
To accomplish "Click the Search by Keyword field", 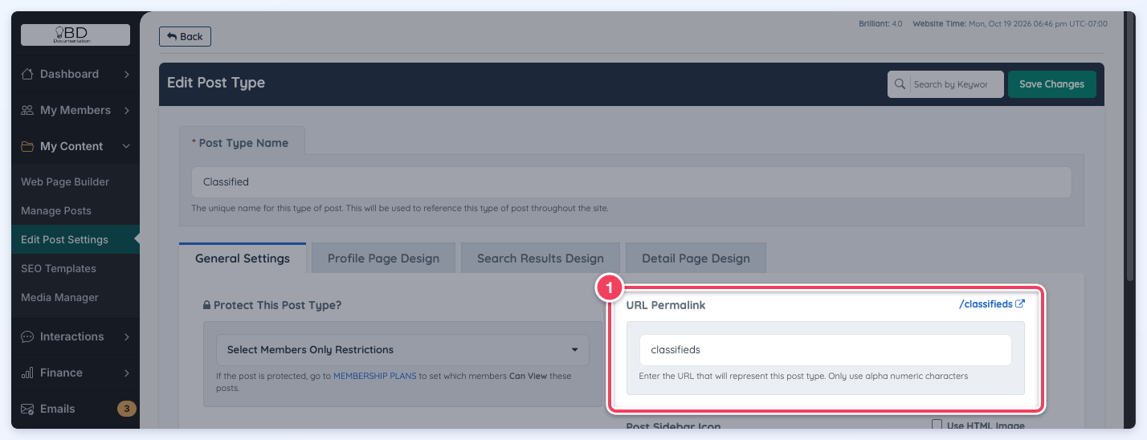I will pyautogui.click(x=956, y=84).
